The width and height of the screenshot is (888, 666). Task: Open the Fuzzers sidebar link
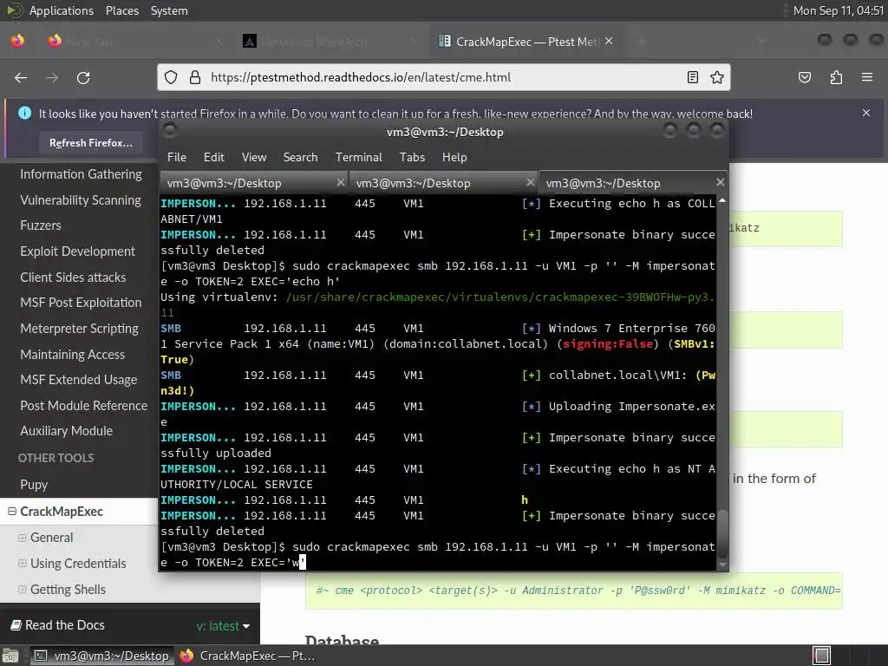pyautogui.click(x=41, y=225)
